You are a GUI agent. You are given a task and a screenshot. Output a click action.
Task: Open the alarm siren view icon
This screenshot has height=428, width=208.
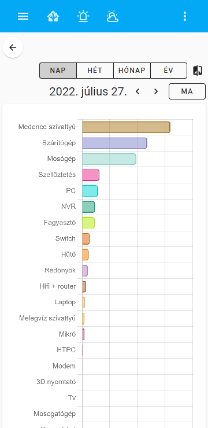tap(83, 16)
